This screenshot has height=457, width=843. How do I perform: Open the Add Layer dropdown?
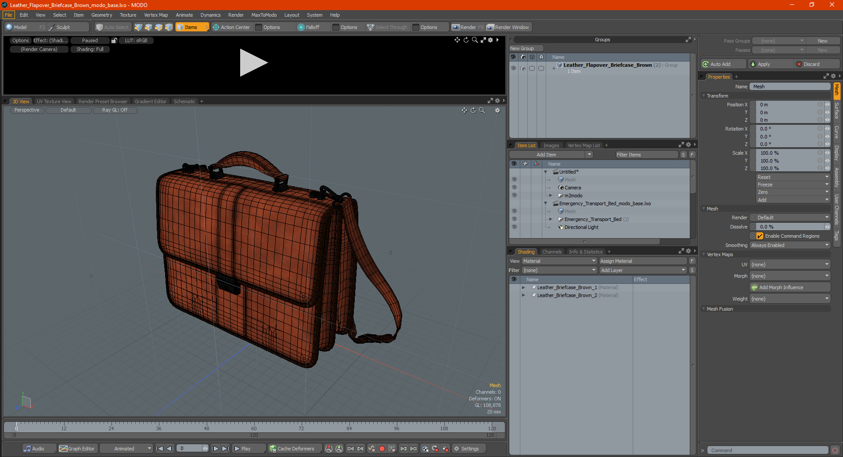(643, 270)
